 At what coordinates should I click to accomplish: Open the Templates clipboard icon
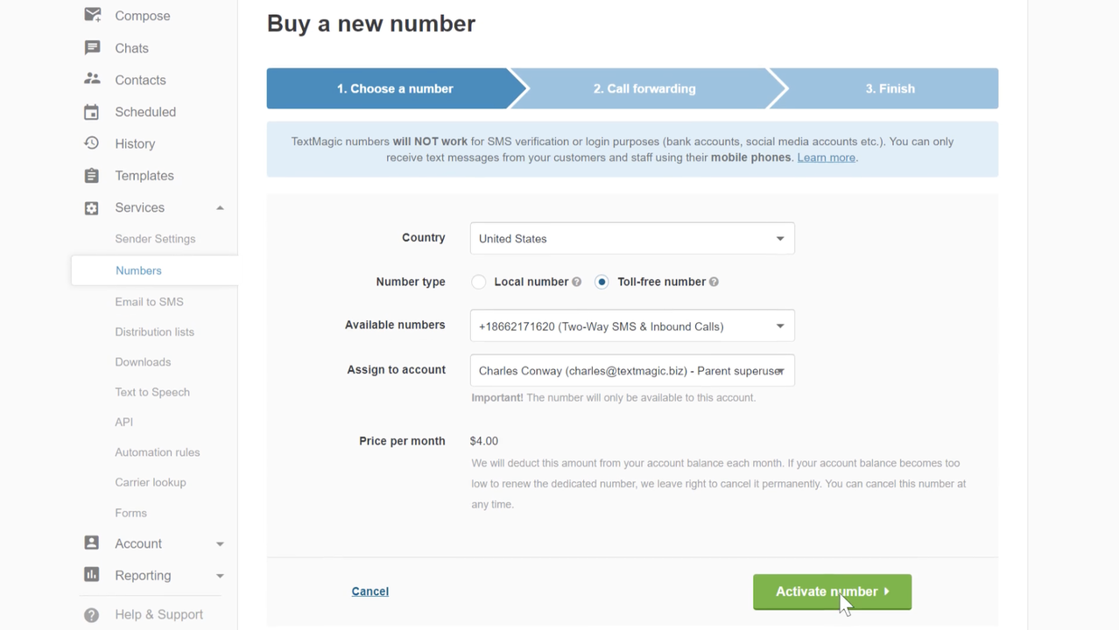[92, 176]
